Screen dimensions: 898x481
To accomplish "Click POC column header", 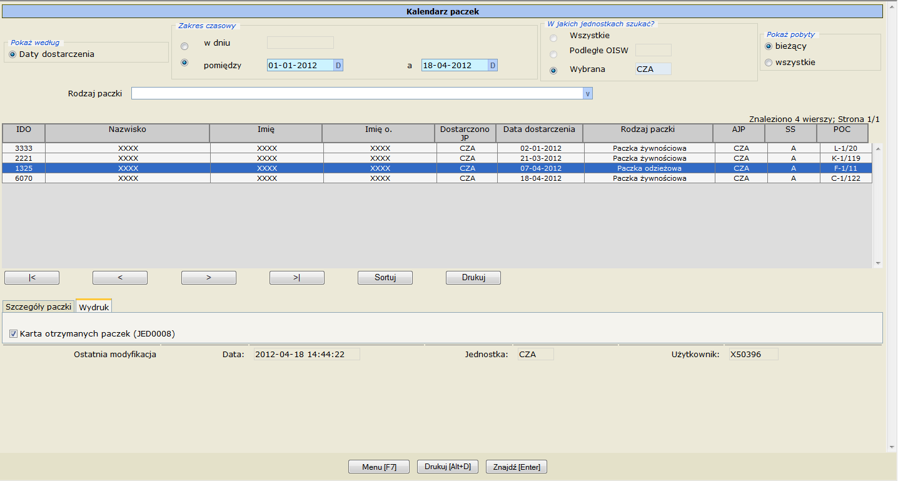I will click(x=842, y=133).
